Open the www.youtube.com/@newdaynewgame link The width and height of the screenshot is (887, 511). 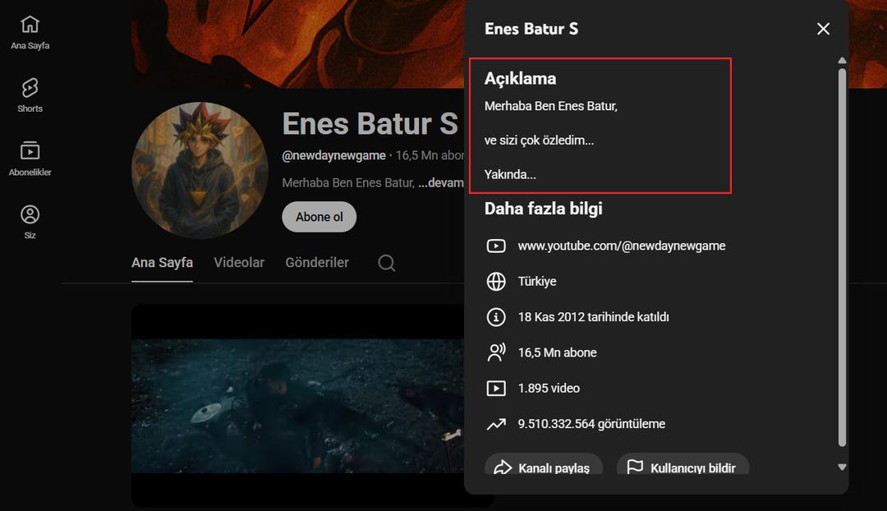tap(621, 245)
